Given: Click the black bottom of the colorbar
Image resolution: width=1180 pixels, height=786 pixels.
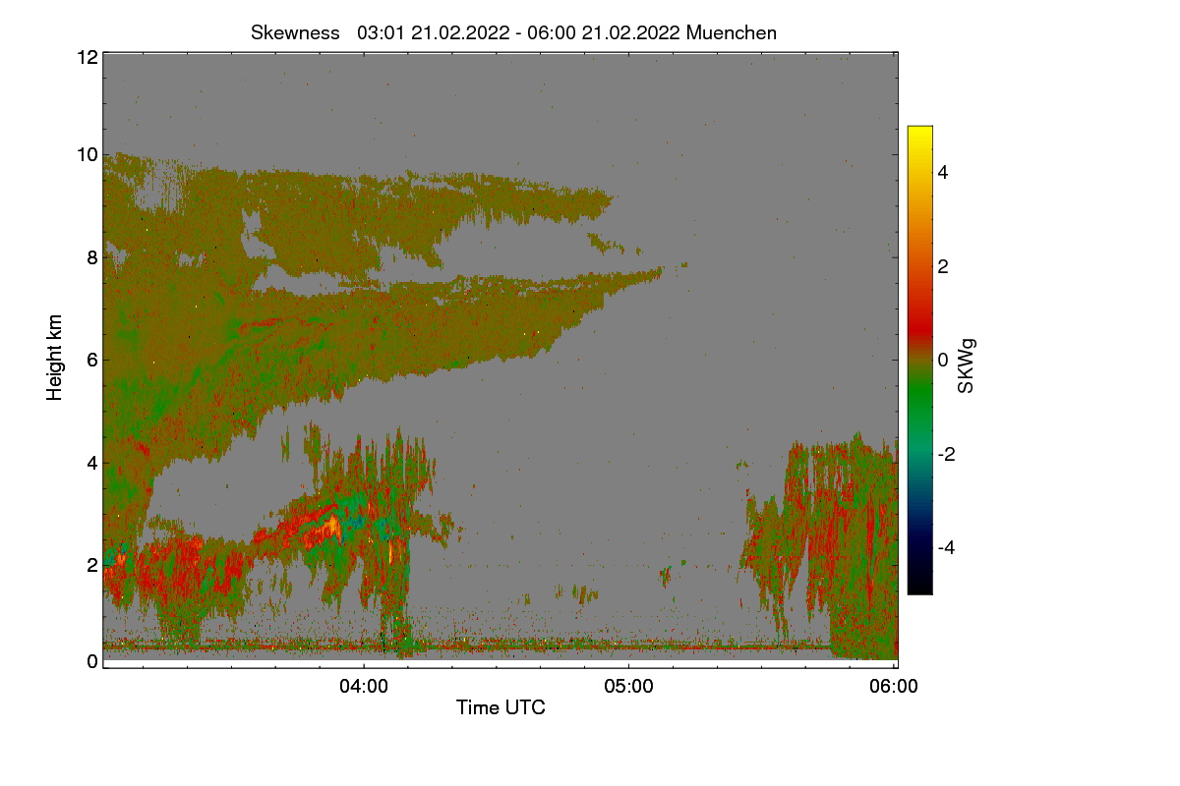Looking at the screenshot, I should [x=919, y=588].
